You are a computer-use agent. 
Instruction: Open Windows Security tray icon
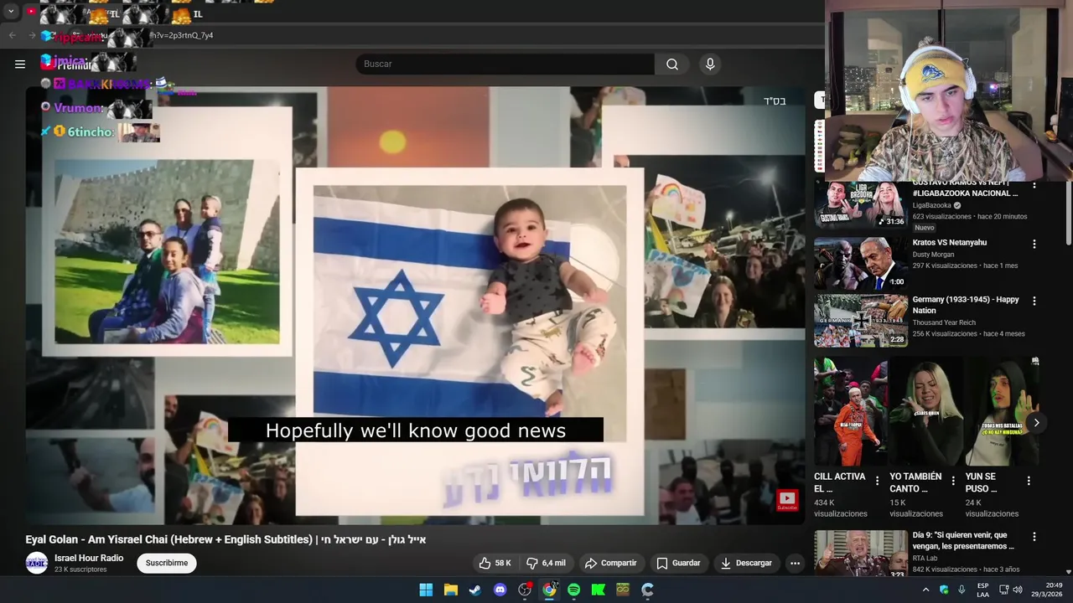click(x=944, y=590)
